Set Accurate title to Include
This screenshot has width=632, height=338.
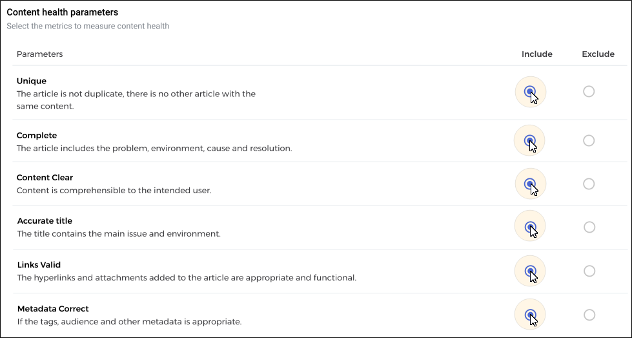pos(530,227)
